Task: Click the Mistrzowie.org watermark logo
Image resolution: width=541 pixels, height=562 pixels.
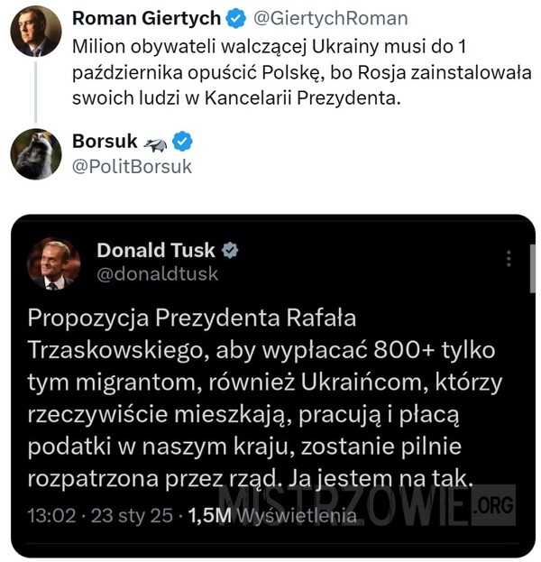Action: point(367,505)
